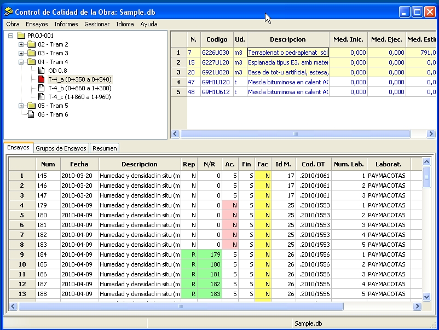The width and height of the screenshot is (439, 330).
Task: Expand the 02 - Tram 2 node
Action: [x=21, y=44]
